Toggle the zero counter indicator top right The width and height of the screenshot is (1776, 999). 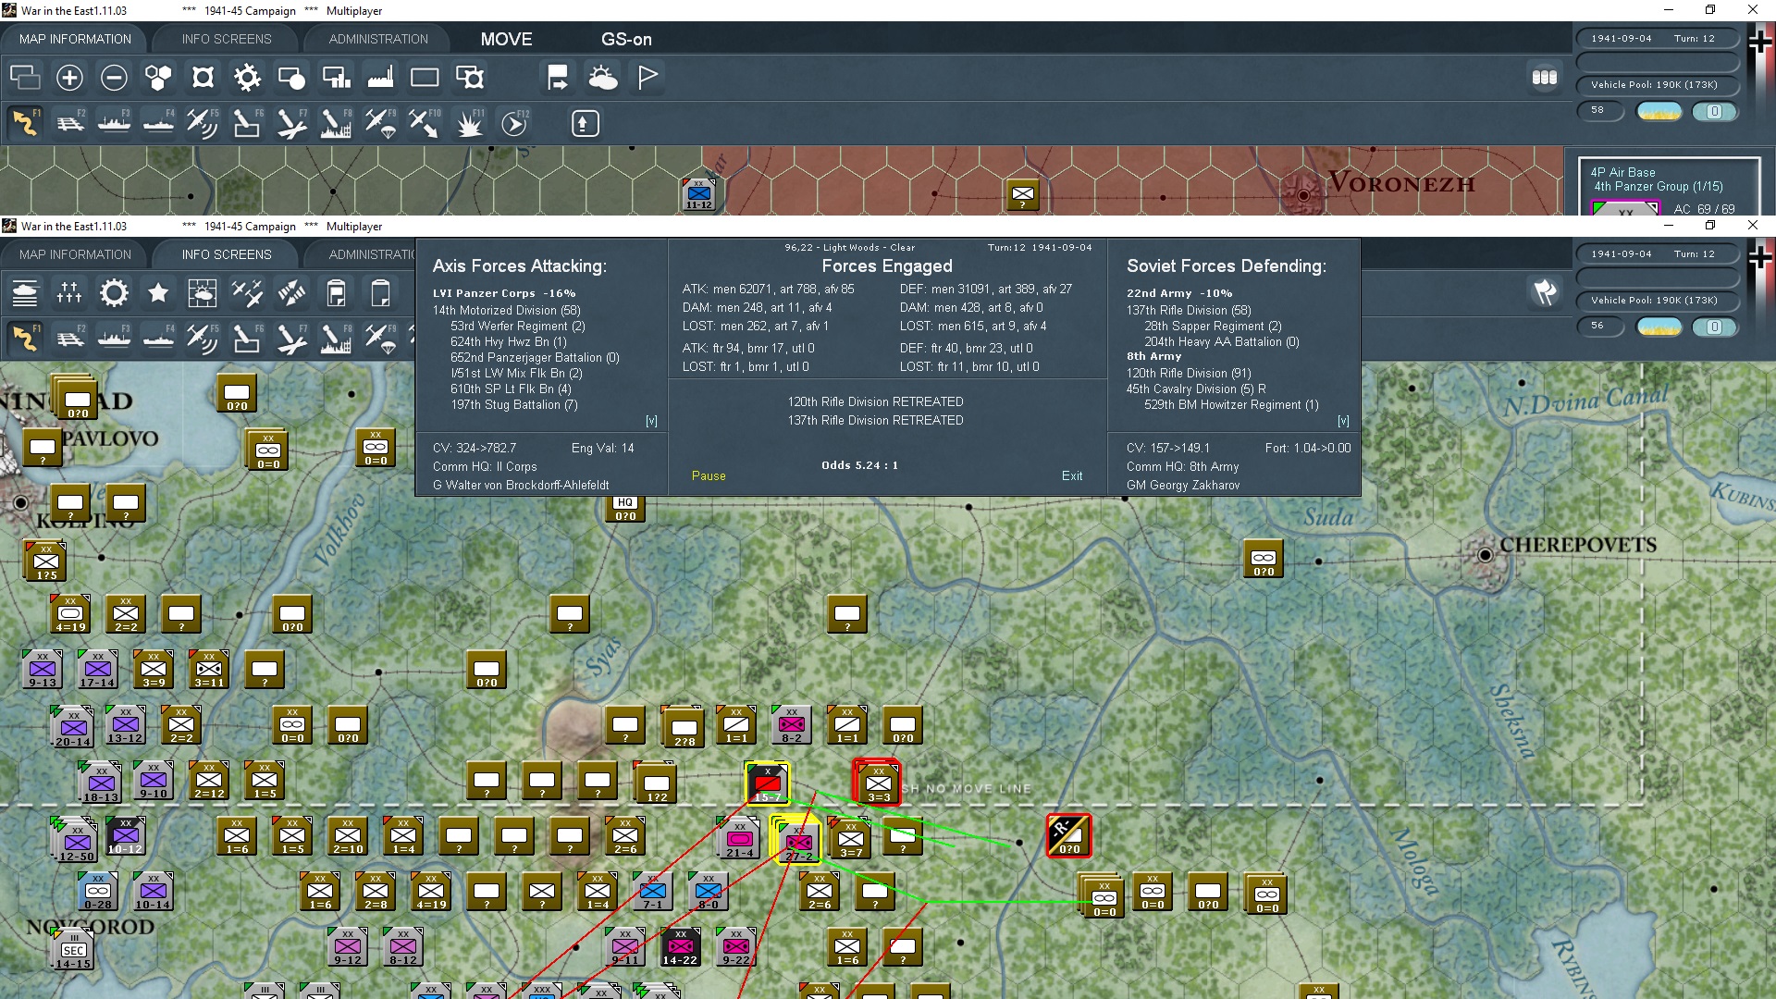click(x=1714, y=111)
